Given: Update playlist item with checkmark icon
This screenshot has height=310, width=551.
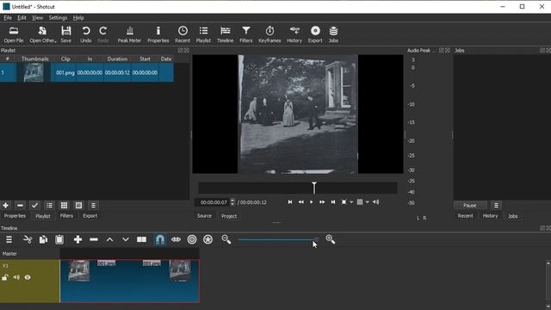Looking at the screenshot, I should click(x=34, y=205).
